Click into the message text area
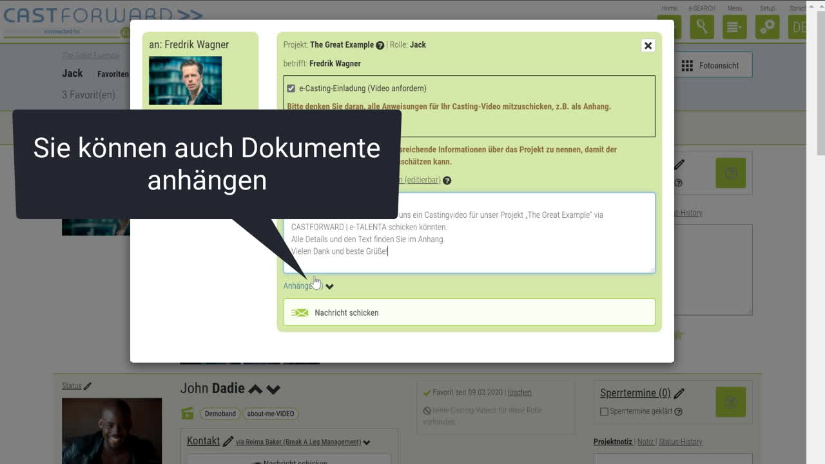Viewport: 825px width, 464px height. coord(469,233)
